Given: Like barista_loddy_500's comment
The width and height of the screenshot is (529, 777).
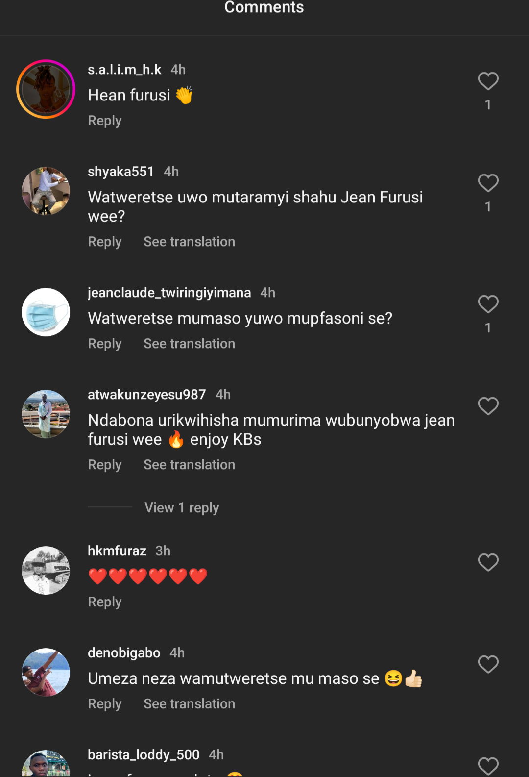Looking at the screenshot, I should [x=488, y=766].
